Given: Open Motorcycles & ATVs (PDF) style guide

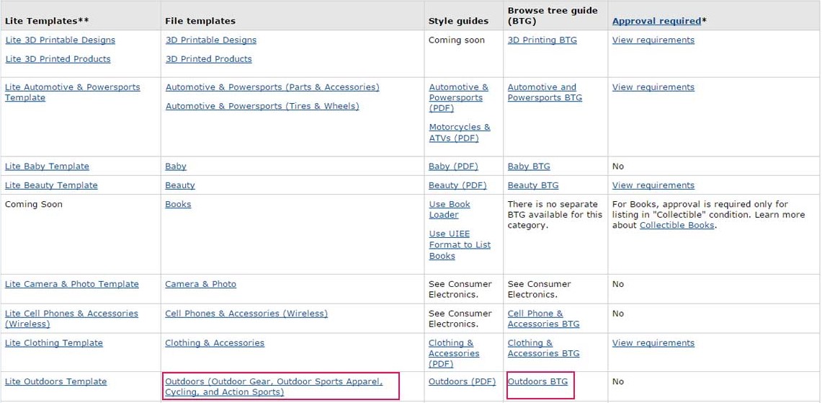Looking at the screenshot, I should tap(459, 133).
